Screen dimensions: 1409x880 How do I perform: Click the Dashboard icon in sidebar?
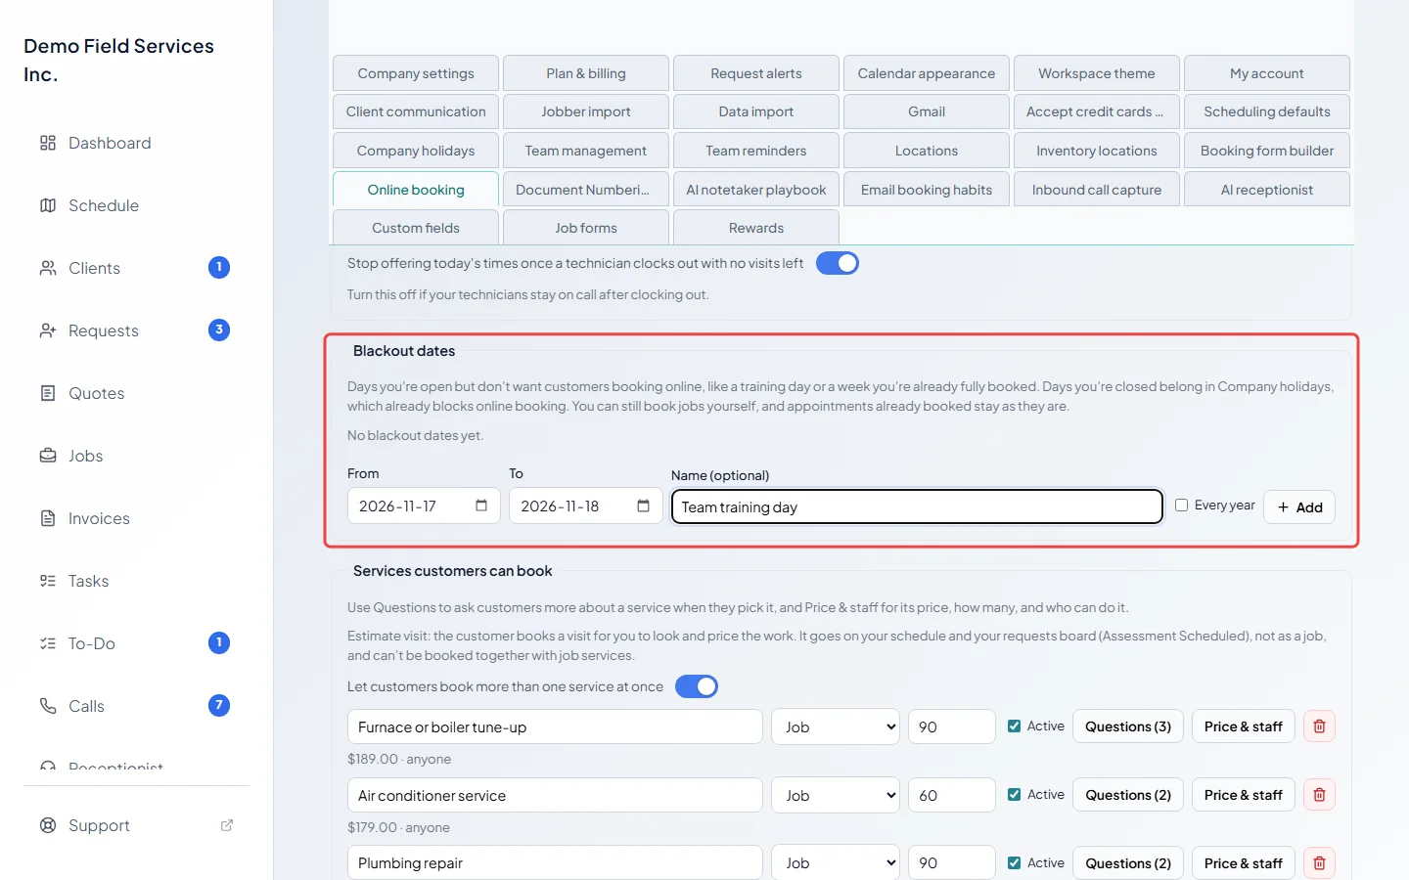pyautogui.click(x=48, y=143)
